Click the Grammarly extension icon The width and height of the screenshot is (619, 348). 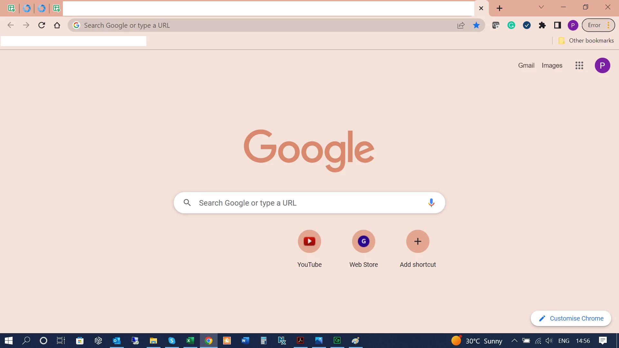click(x=511, y=25)
